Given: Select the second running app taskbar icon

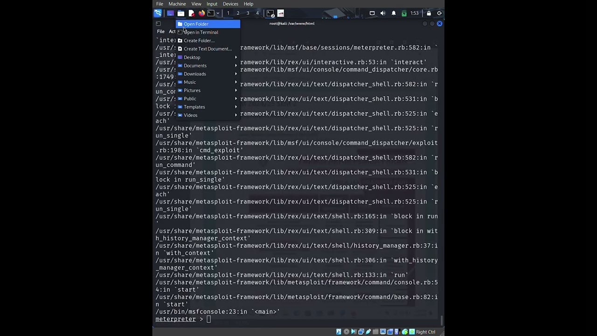Looking at the screenshot, I should pyautogui.click(x=281, y=13).
